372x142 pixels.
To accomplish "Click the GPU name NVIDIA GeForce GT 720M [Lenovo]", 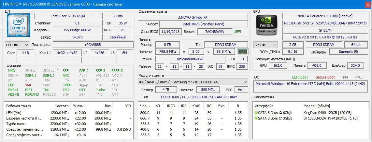I will coord(325,16).
